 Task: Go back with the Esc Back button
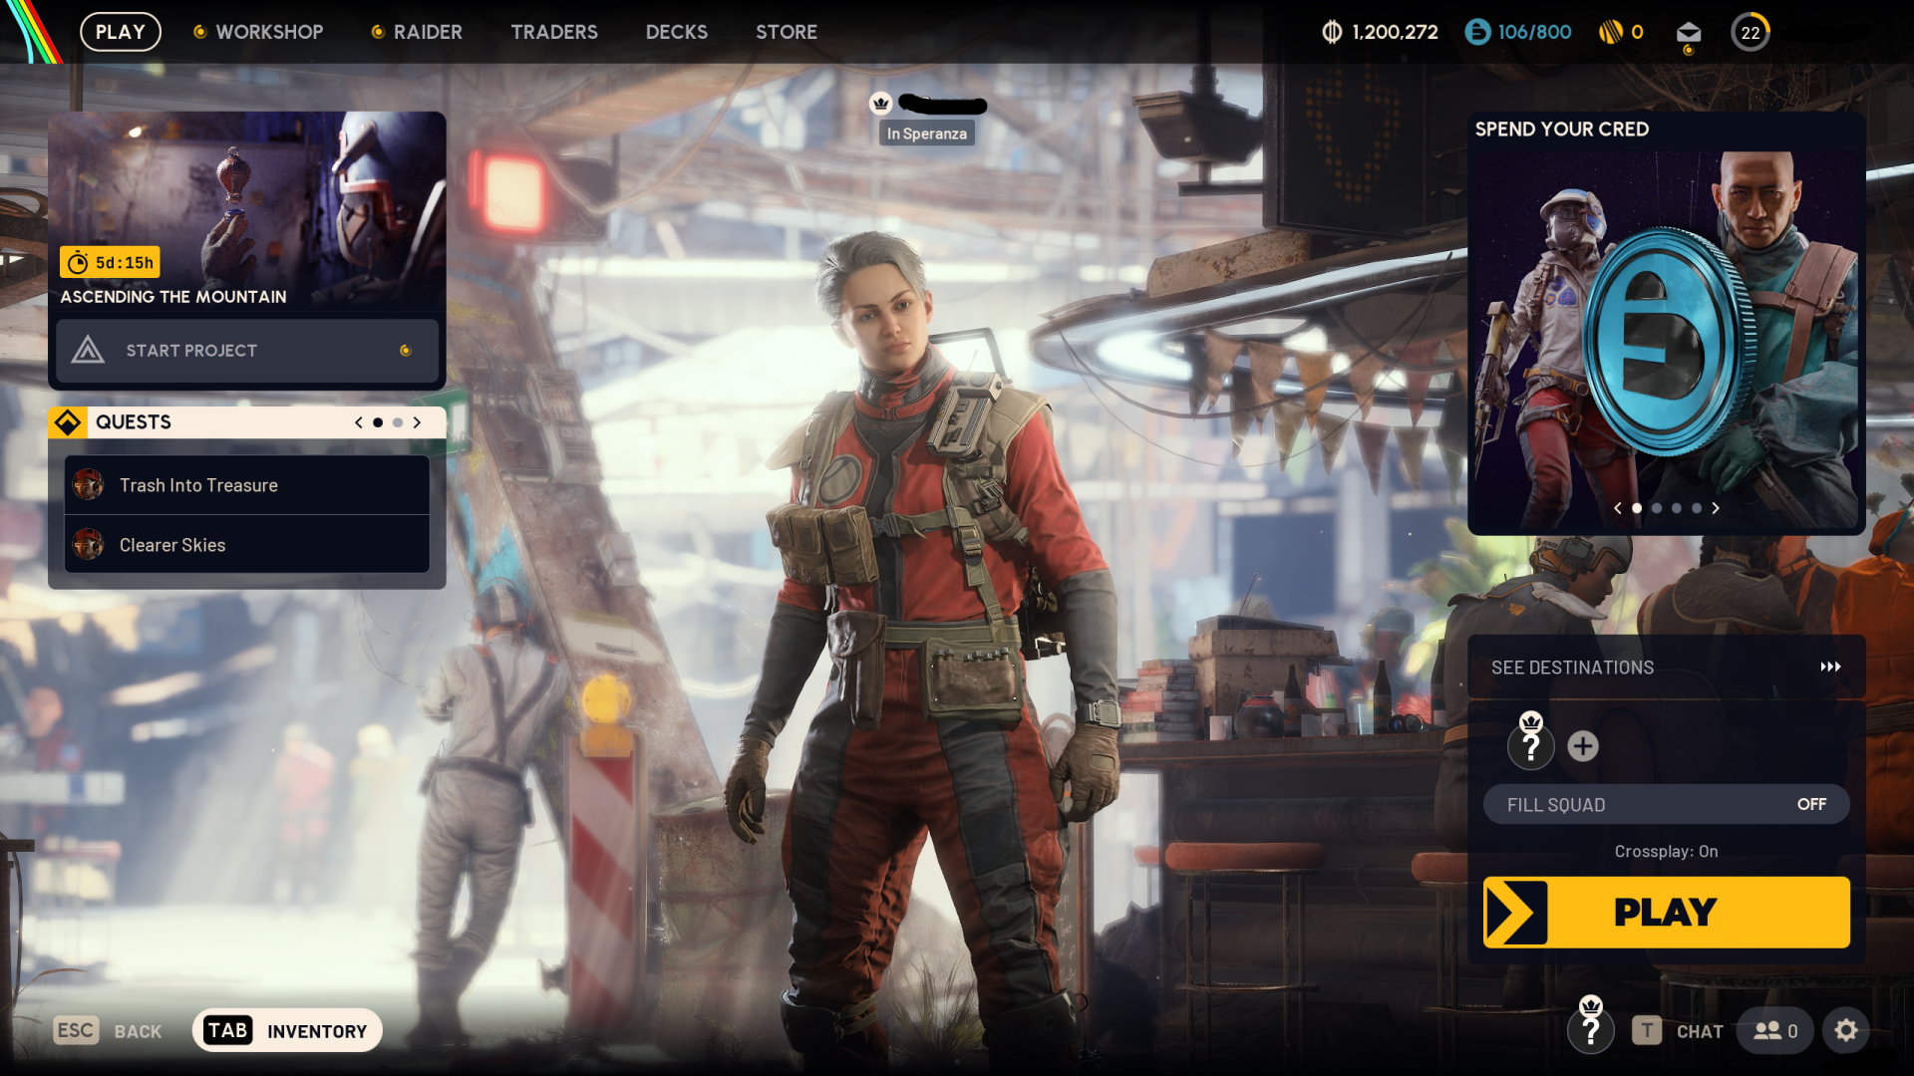click(108, 1030)
